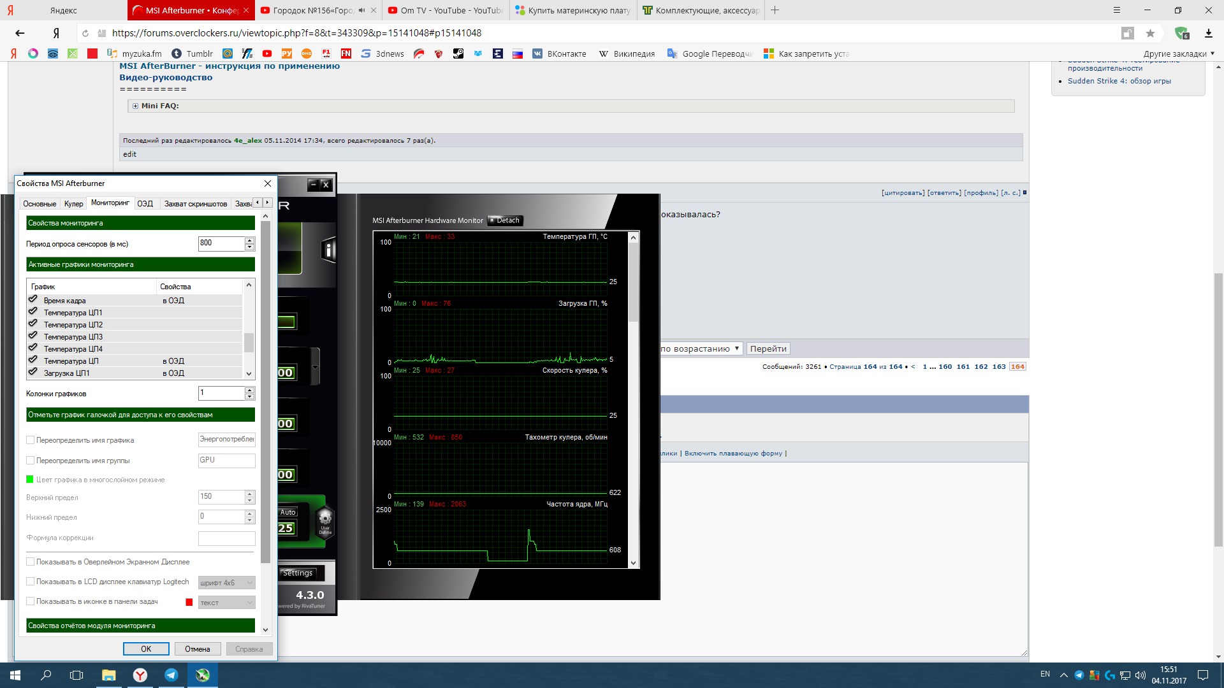Bookmark page with star icon
The image size is (1224, 688).
click(1150, 33)
